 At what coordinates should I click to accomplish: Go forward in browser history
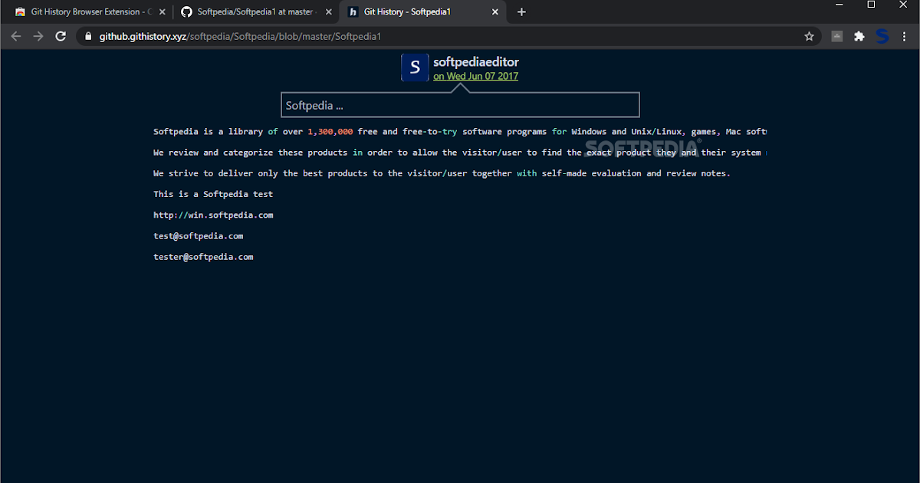click(x=38, y=36)
